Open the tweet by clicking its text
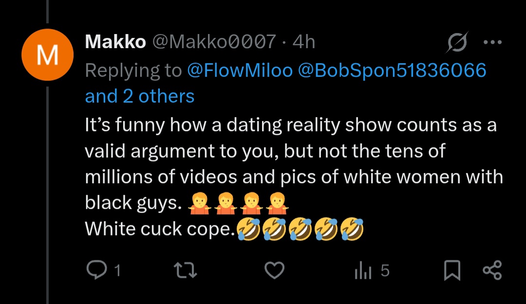 tap(292, 151)
